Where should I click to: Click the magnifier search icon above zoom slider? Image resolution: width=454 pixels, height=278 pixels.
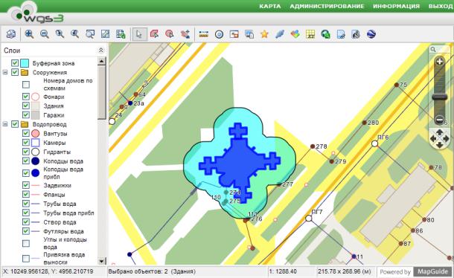(x=433, y=50)
